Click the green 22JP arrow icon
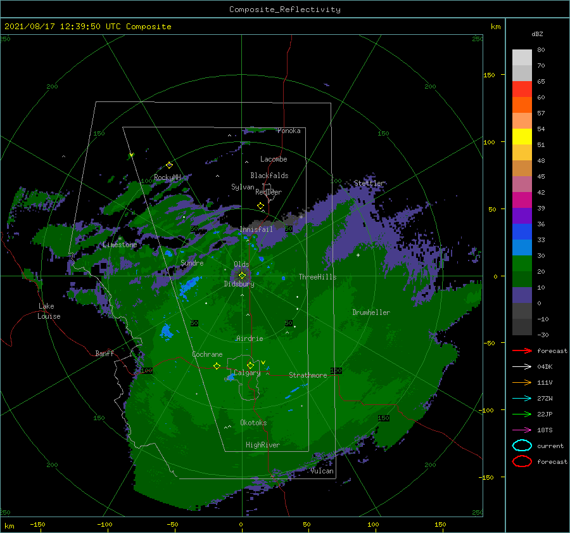Viewport: 570px width, 533px height. click(522, 414)
